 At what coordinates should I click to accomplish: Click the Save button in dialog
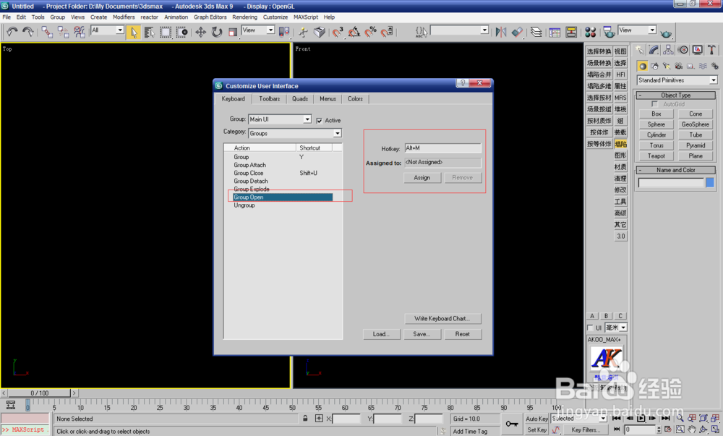(x=422, y=334)
